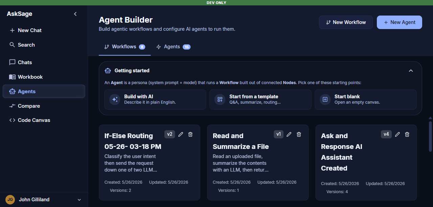Open Compare from the sidebar
This screenshot has width=433, height=207.
coord(44,106)
